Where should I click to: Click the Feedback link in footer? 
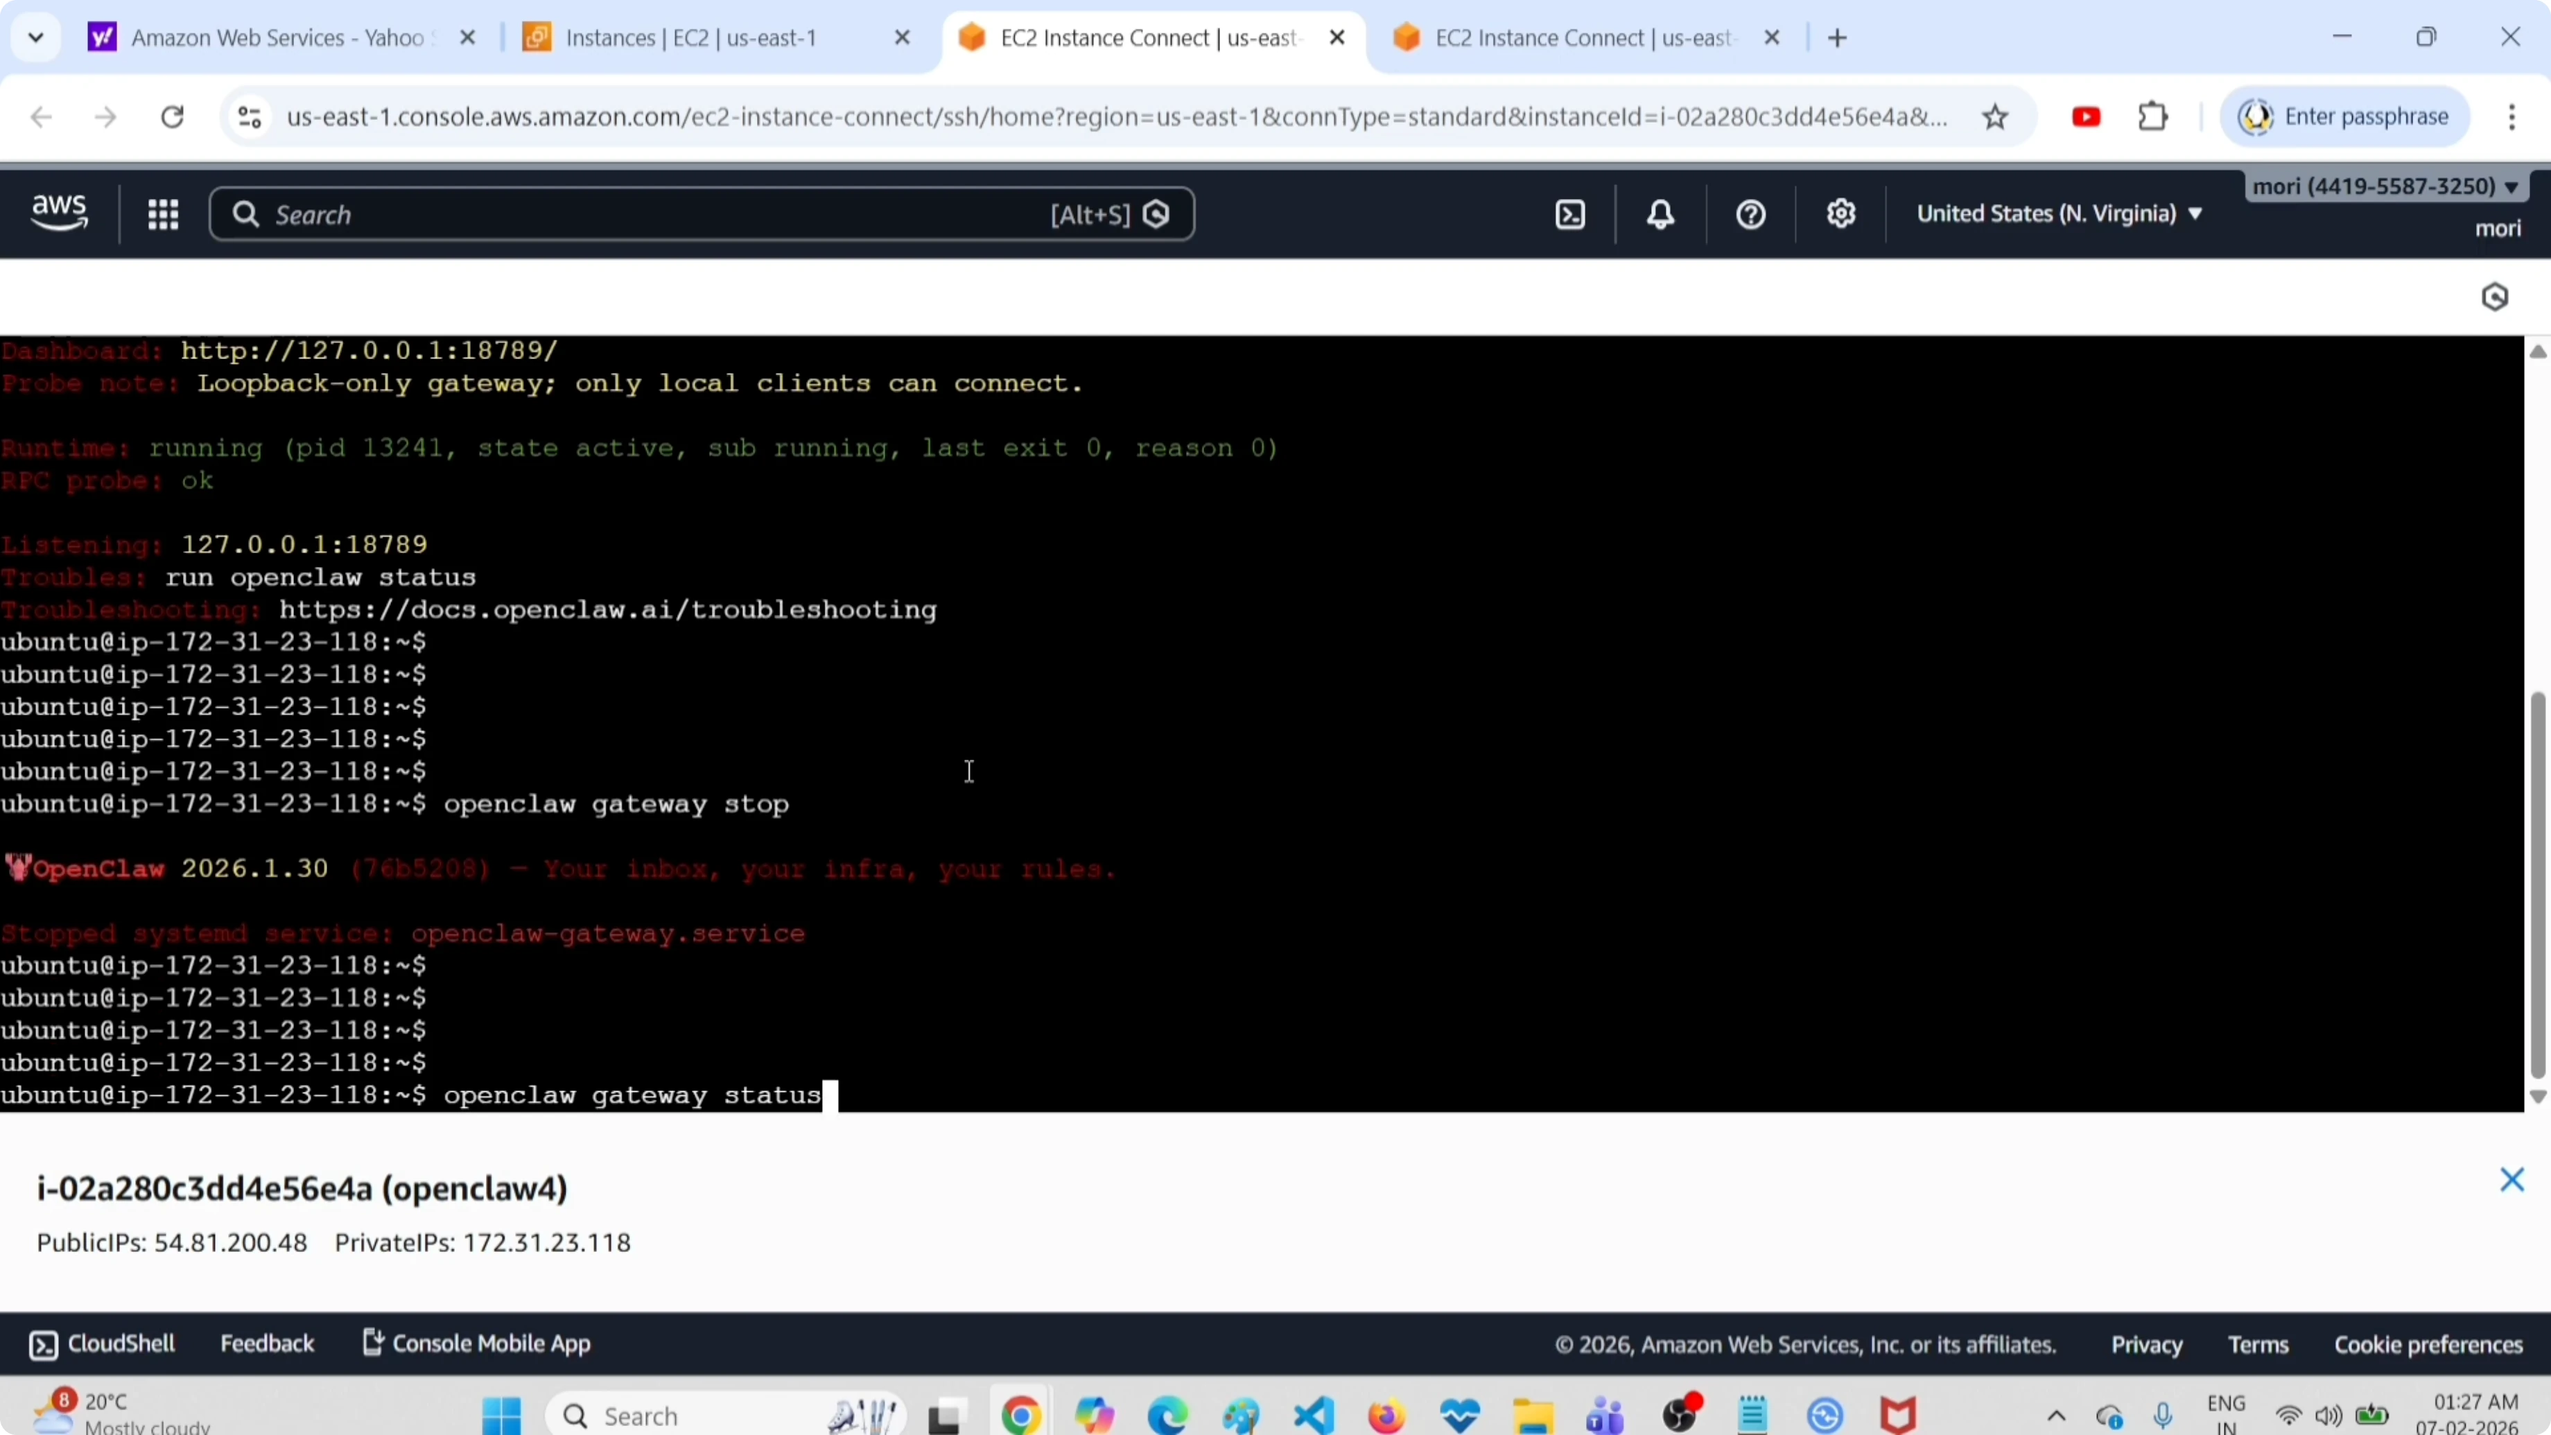click(x=266, y=1344)
